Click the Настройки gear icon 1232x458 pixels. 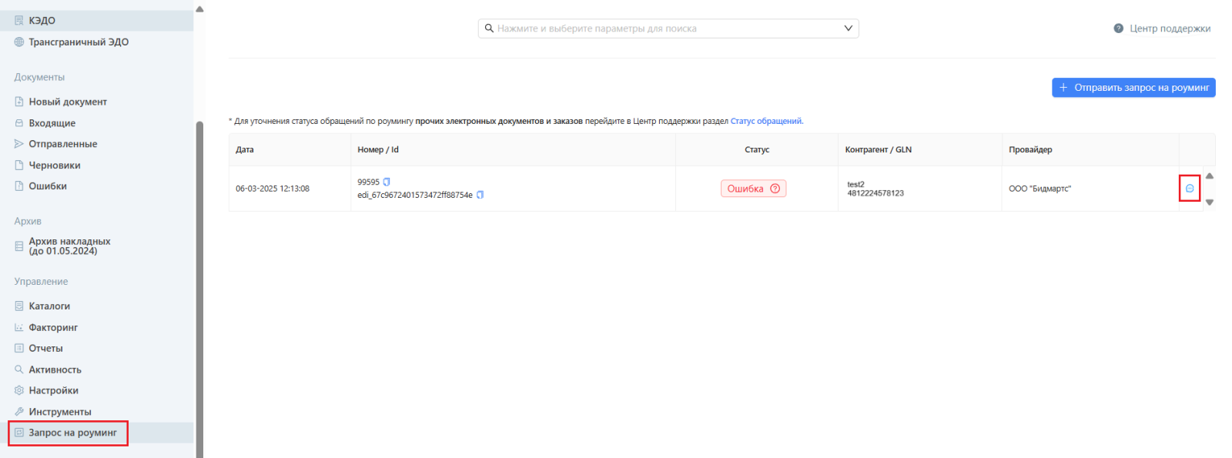19,391
